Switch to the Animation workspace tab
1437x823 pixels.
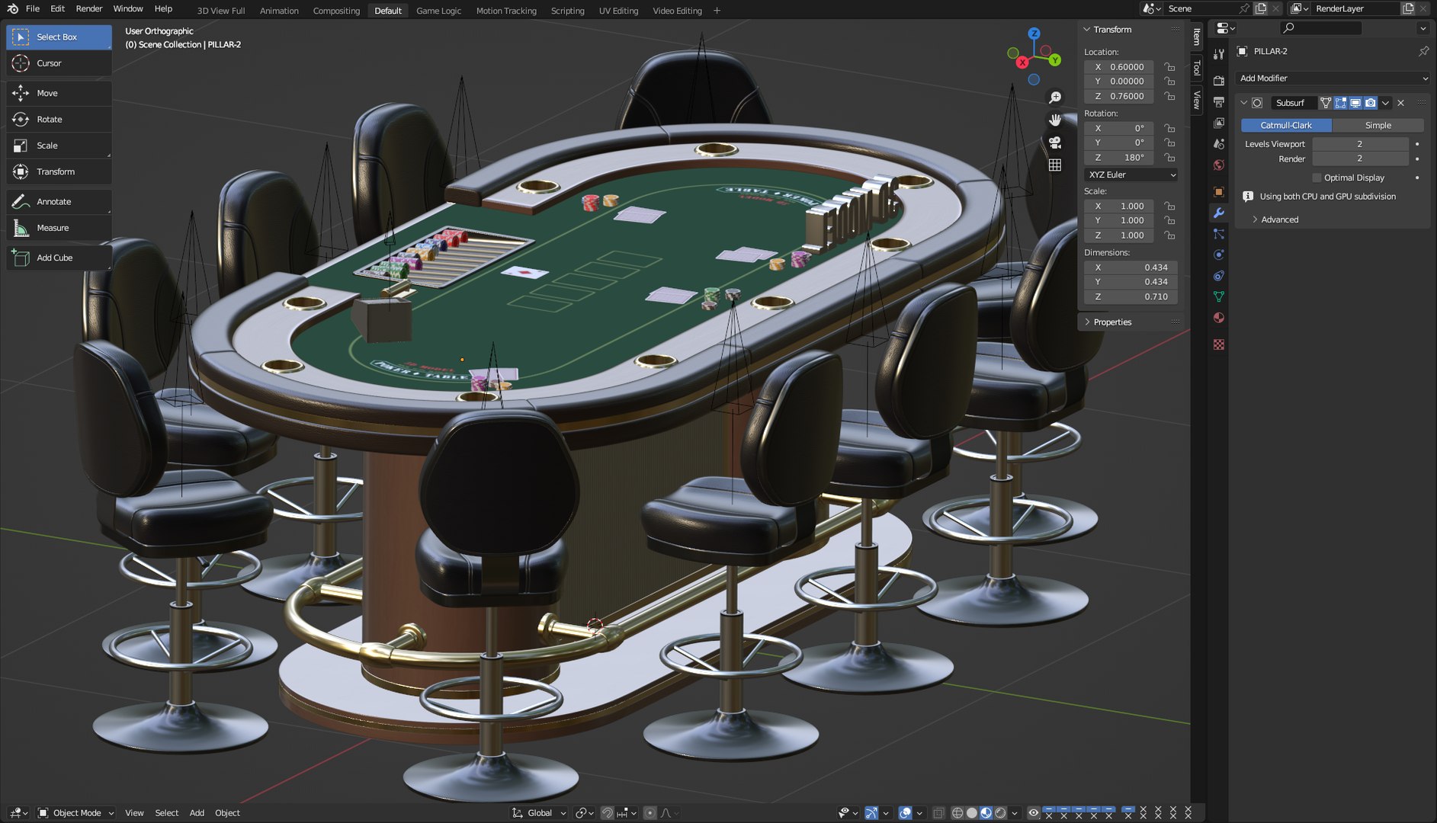(x=279, y=11)
